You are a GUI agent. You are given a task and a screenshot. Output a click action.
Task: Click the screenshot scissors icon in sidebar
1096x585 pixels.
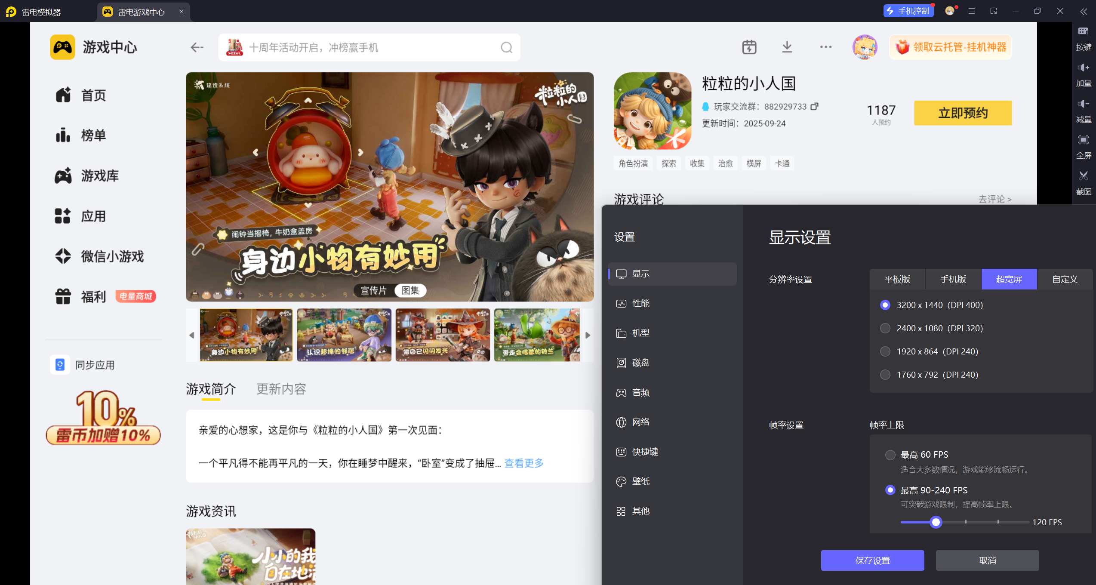click(1083, 175)
